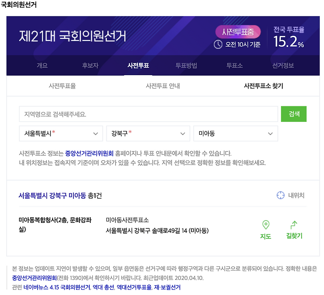Click the 내위치 text label
Image resolution: width=324 pixels, height=295 pixels.
click(x=296, y=195)
